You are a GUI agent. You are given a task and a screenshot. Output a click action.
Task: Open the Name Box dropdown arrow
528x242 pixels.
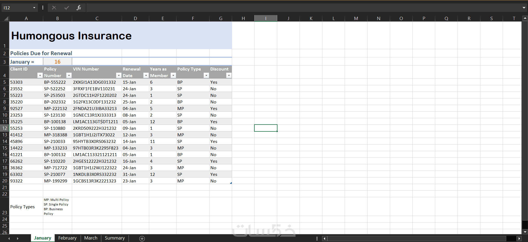[x=34, y=8]
